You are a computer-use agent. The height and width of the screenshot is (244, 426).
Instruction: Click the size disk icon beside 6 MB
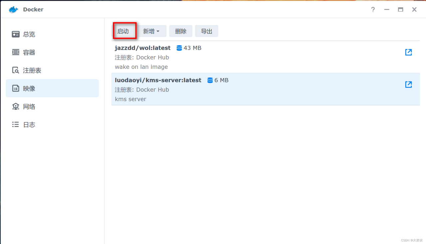click(210, 80)
